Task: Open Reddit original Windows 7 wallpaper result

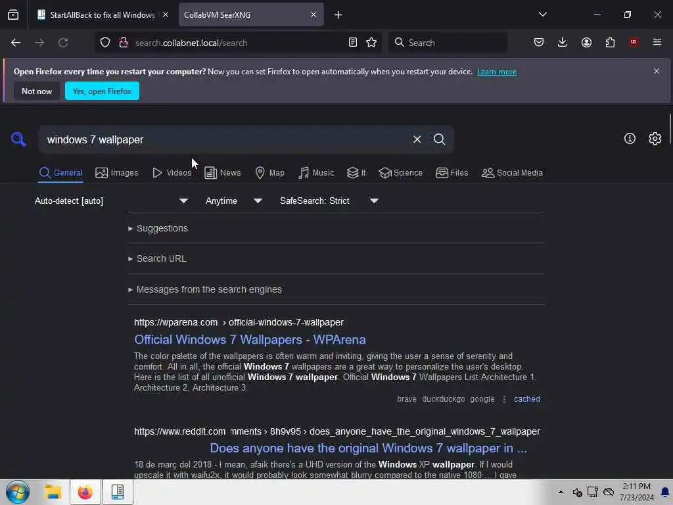Action: 368,448
